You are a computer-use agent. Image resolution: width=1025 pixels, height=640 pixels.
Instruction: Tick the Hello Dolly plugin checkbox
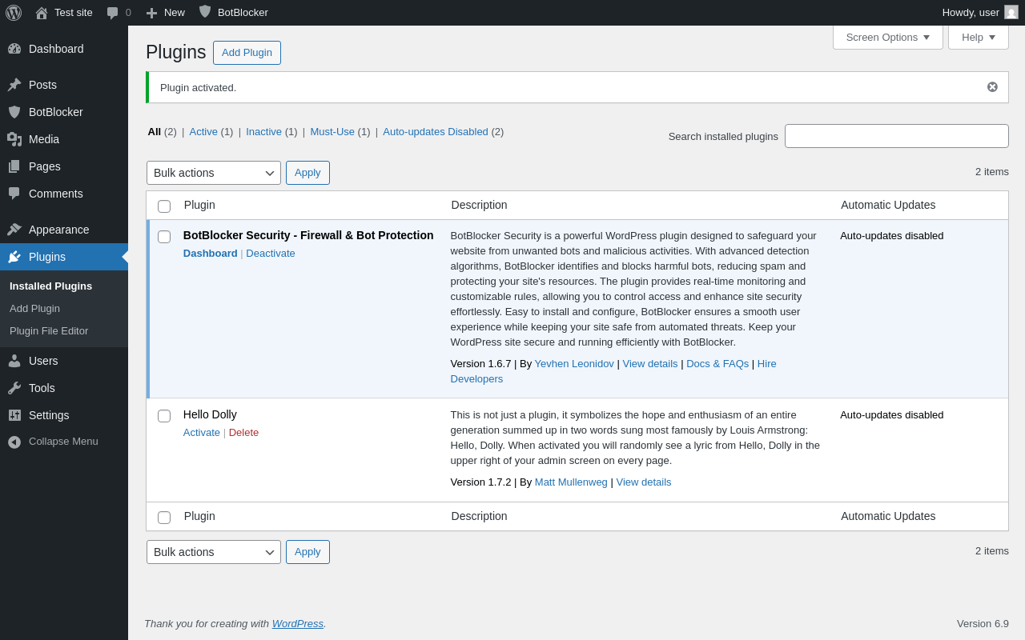[164, 416]
